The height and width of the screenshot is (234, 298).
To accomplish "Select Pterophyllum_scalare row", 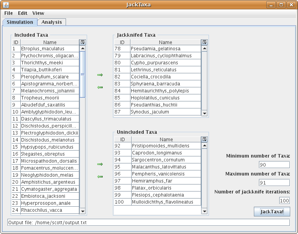I will tap(45, 77).
